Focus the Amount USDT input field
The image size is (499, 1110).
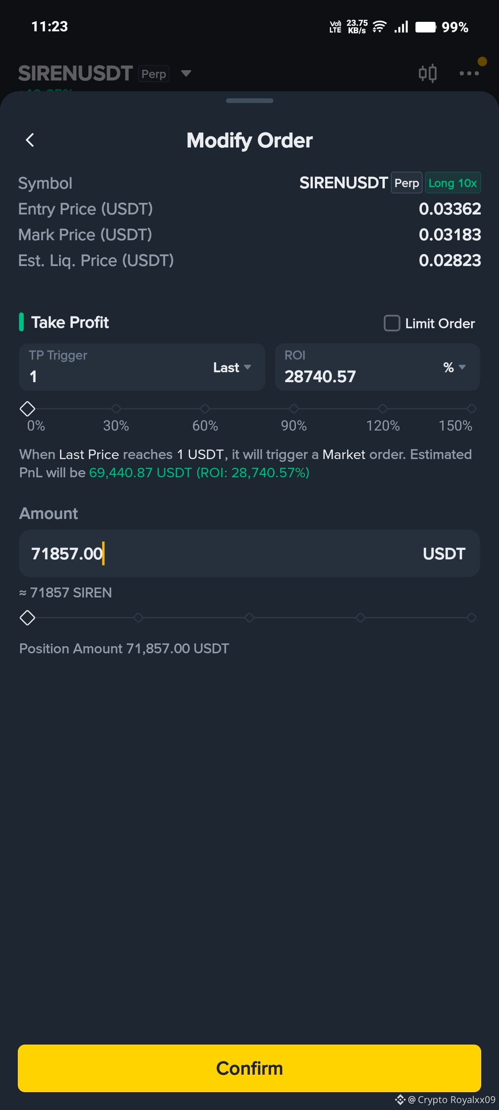click(x=249, y=553)
